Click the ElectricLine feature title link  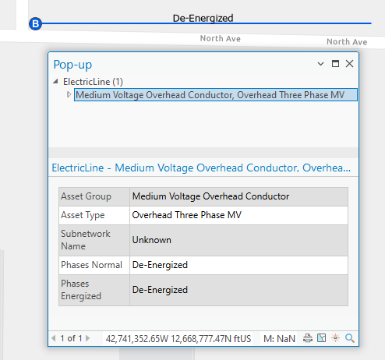(201, 168)
